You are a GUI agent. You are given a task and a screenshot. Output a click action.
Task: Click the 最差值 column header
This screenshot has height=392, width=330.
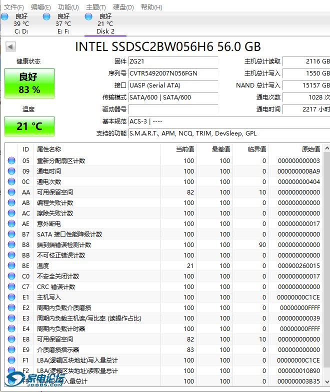(x=215, y=149)
